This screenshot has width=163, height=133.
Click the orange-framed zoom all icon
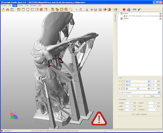66,9
